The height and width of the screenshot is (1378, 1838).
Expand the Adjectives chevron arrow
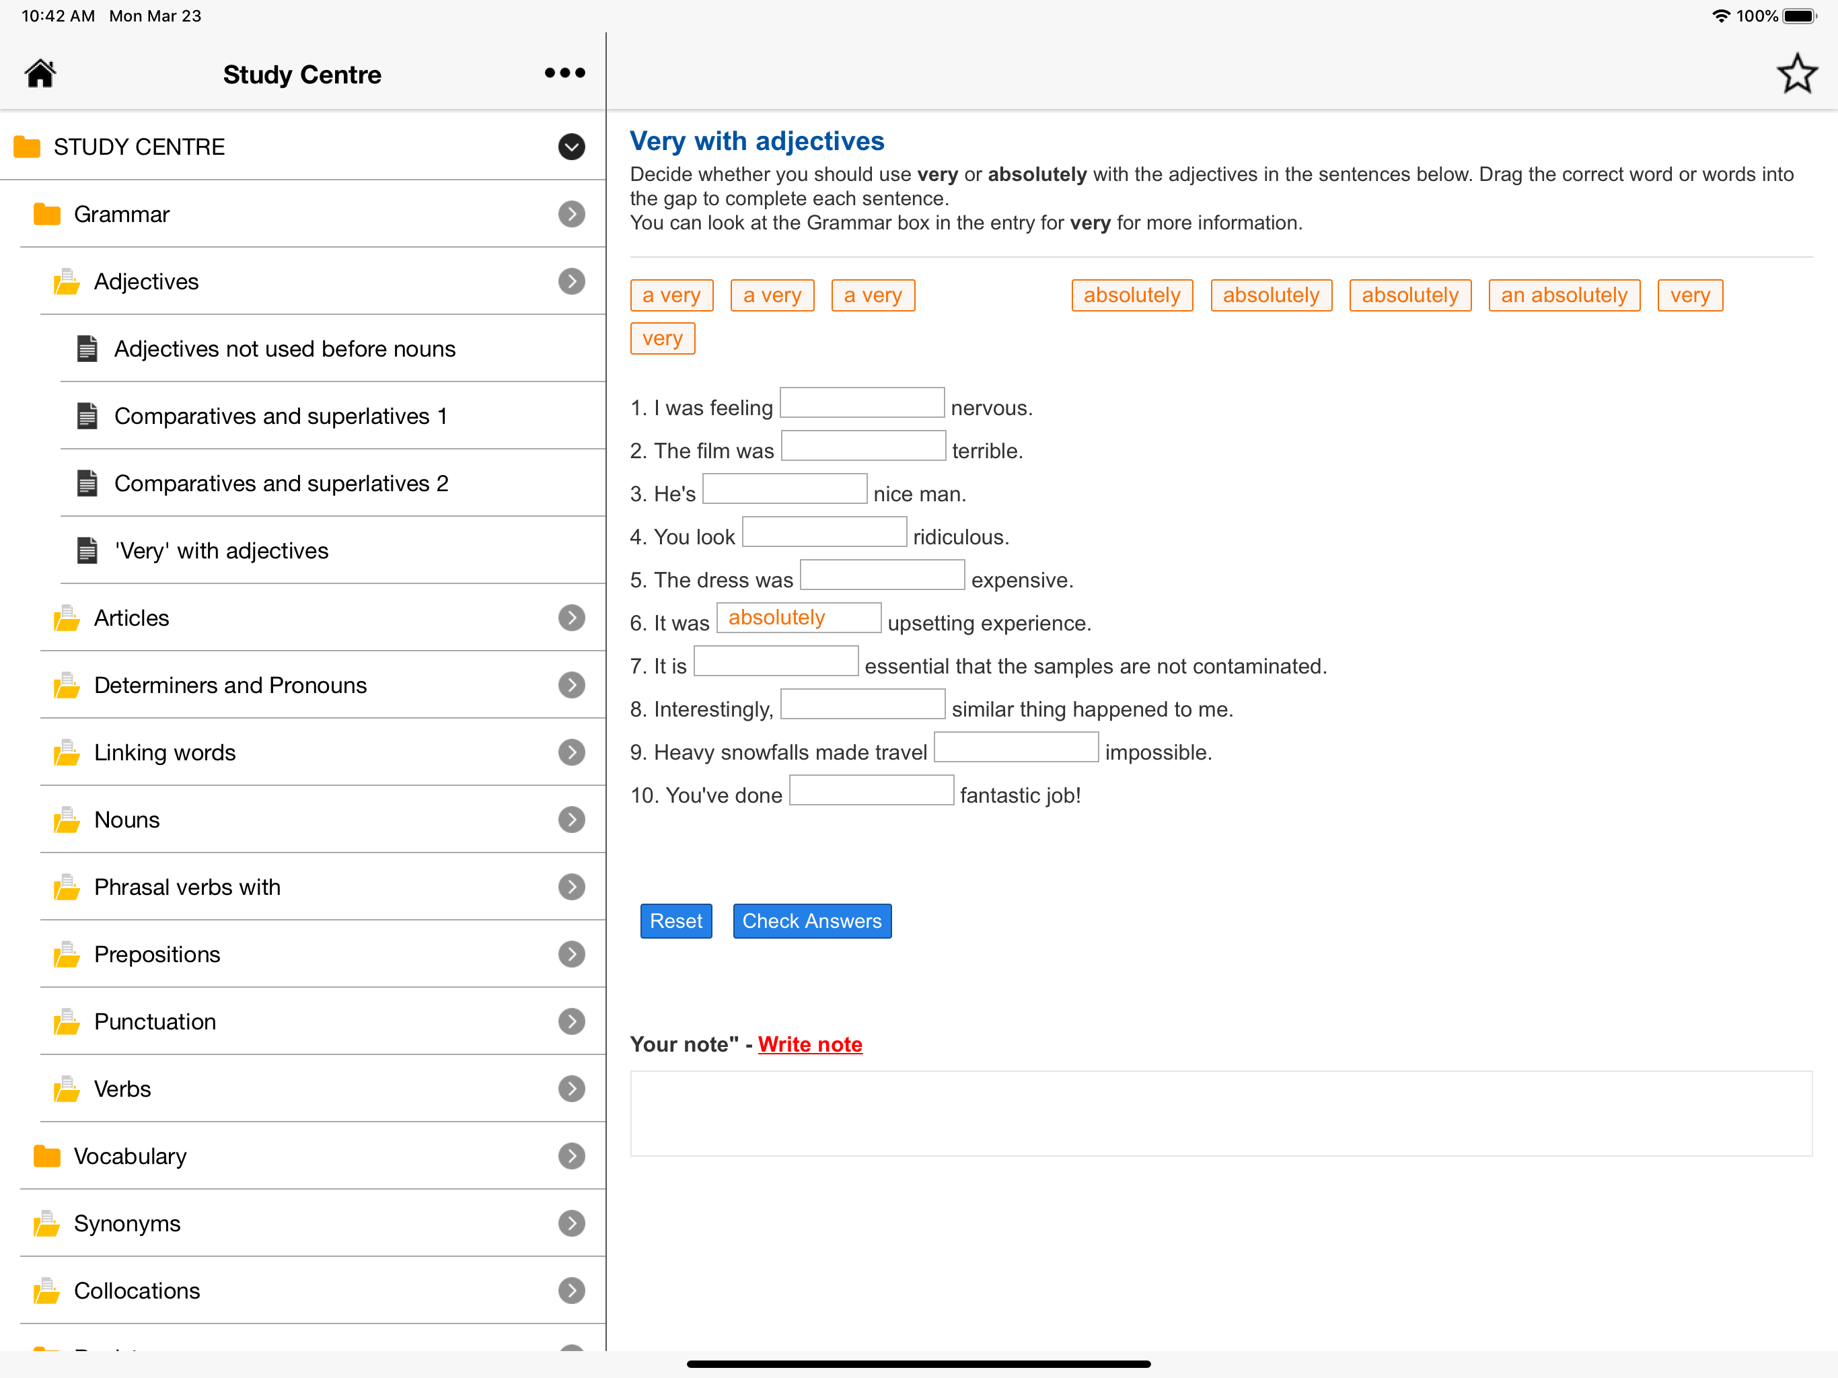click(x=572, y=282)
